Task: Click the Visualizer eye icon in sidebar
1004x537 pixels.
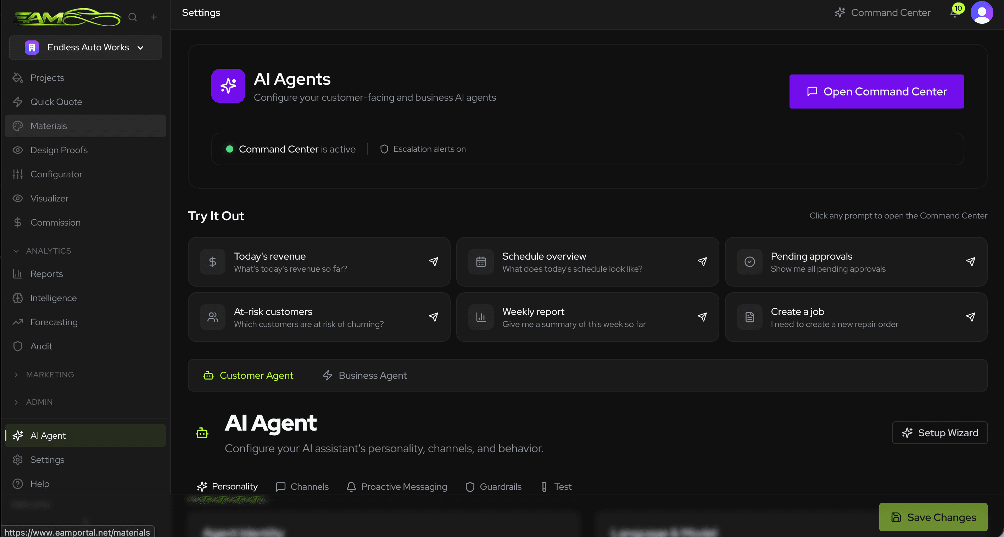Action: pyautogui.click(x=17, y=199)
